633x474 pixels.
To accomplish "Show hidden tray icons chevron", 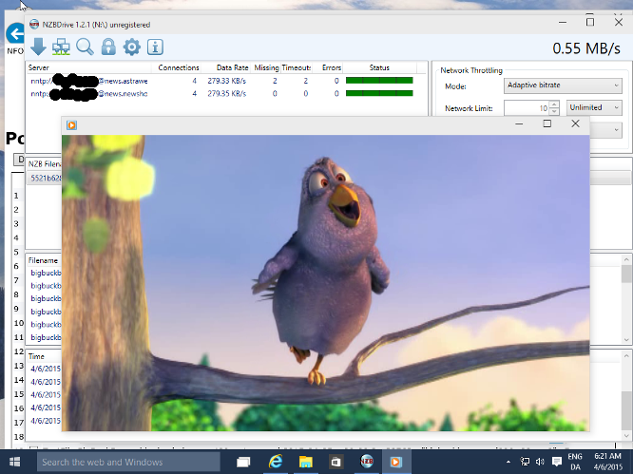I will tap(508, 462).
